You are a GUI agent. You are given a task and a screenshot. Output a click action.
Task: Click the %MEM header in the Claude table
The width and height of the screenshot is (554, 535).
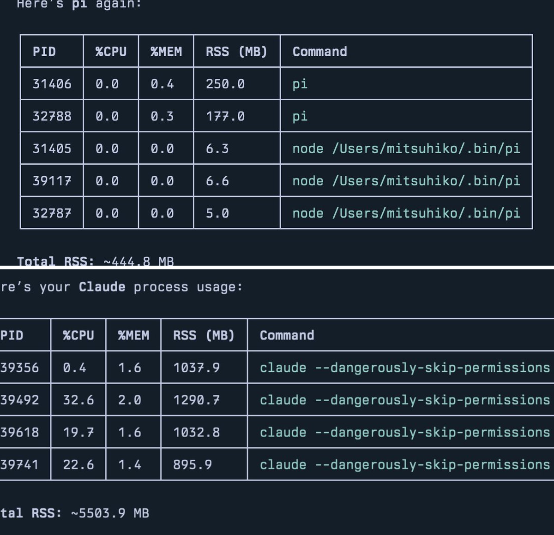(133, 335)
